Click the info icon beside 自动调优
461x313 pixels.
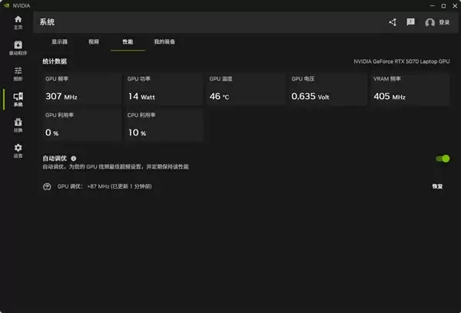click(74, 158)
